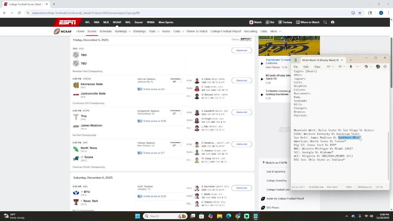Open File Explorer from the taskbar
This screenshot has width=393, height=221.
point(220,216)
